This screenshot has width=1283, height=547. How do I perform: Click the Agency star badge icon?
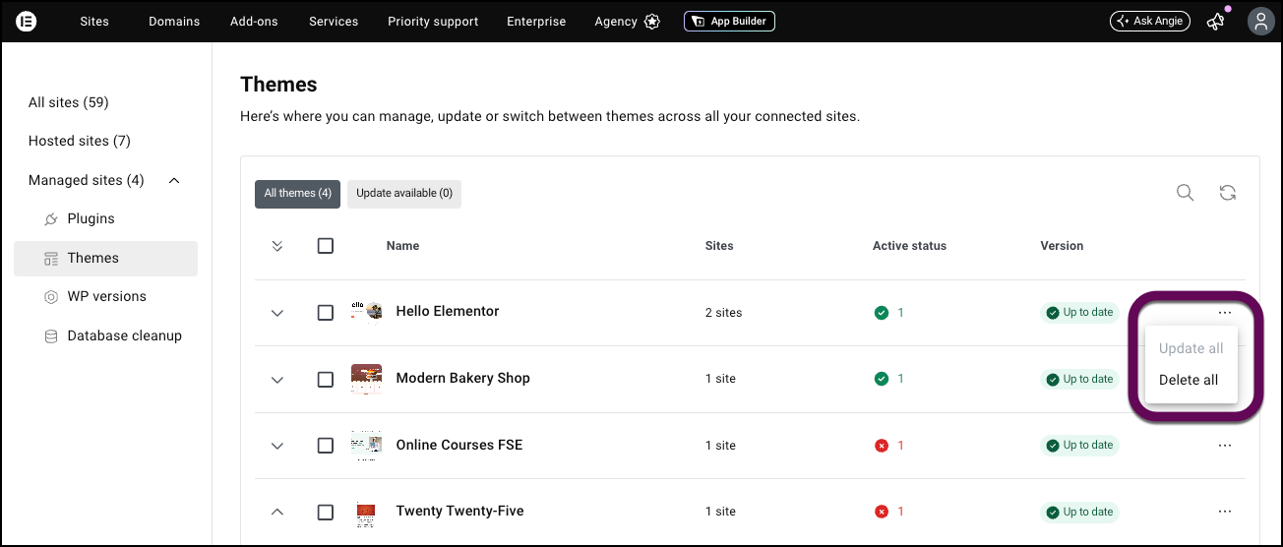[x=652, y=22]
